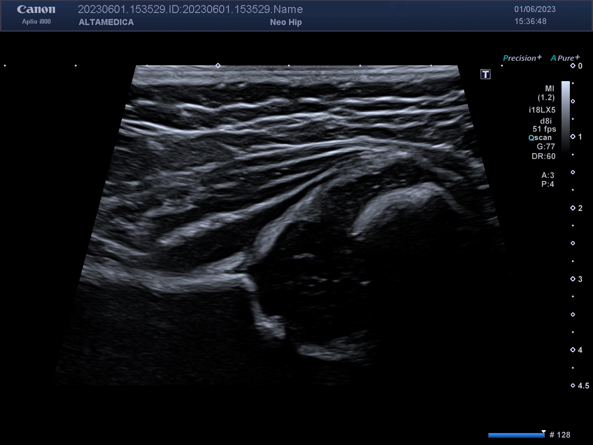Viewport: 593px width, 445px height.
Task: Click the T marker icon
Action: point(485,74)
